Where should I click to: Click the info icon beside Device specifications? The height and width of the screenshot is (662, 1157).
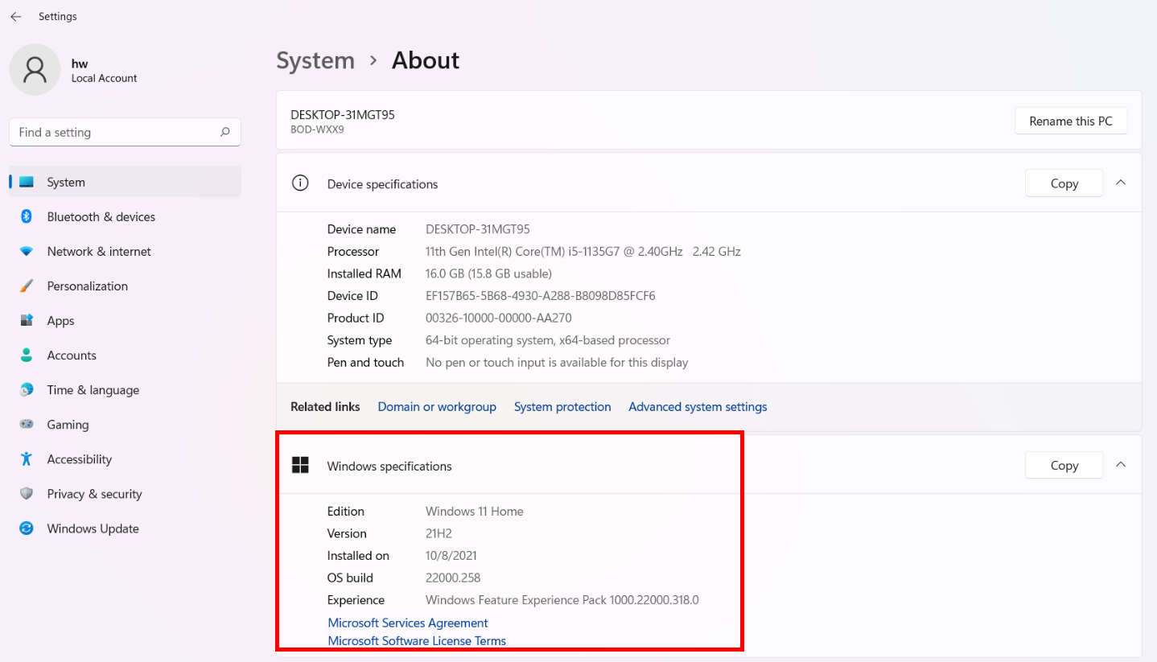tap(300, 183)
